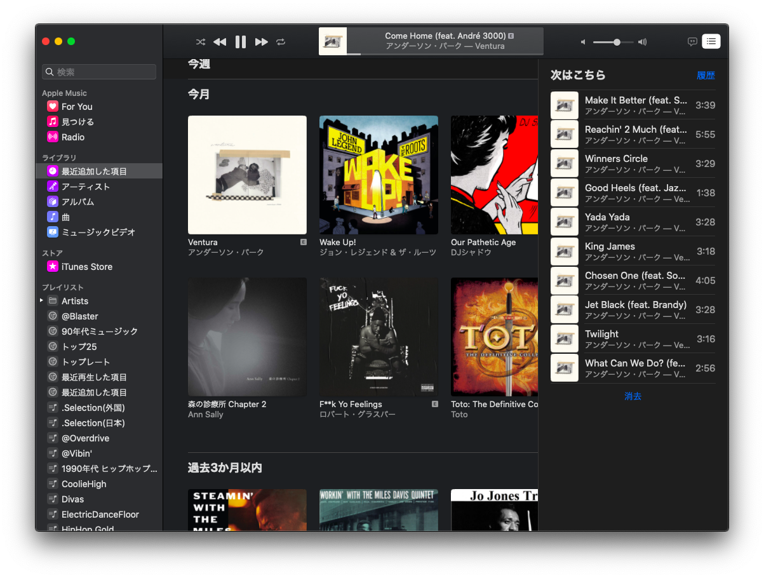The image size is (764, 578).
Task: Hide the Up Next queue panel
Action: (711, 41)
